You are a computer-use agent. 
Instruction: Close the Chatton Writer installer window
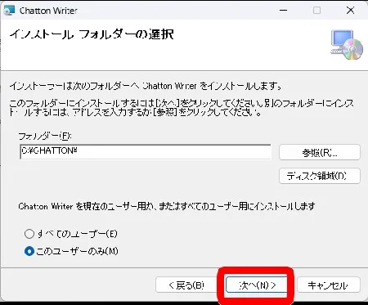tap(350, 11)
